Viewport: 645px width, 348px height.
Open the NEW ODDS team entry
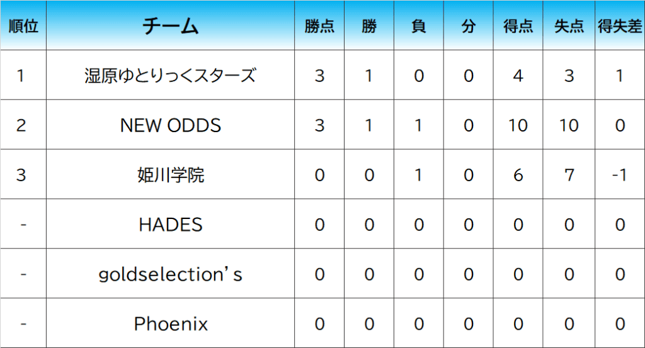(x=171, y=125)
